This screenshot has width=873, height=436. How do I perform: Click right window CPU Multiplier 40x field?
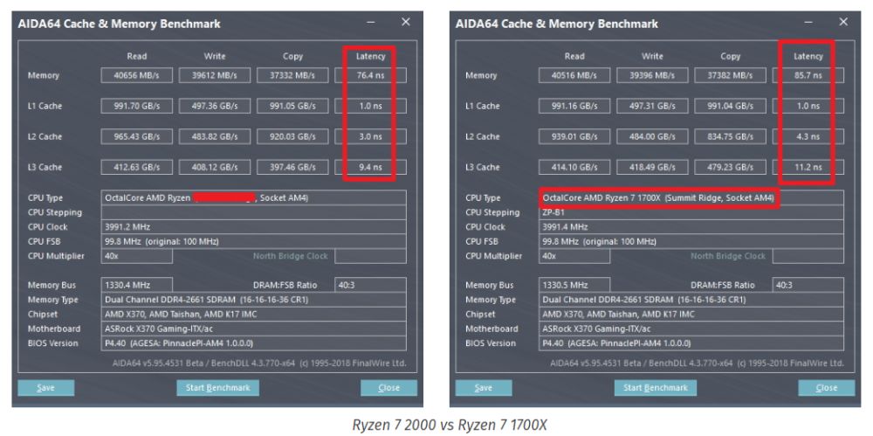(574, 256)
